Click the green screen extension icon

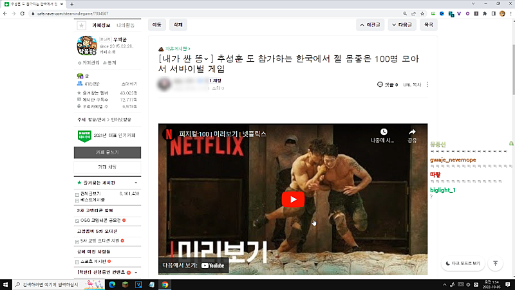pos(433,14)
